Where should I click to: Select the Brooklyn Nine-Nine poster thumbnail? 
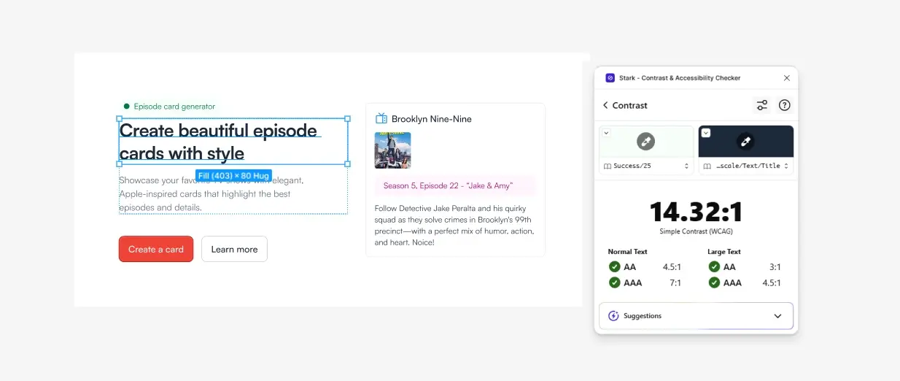click(392, 150)
